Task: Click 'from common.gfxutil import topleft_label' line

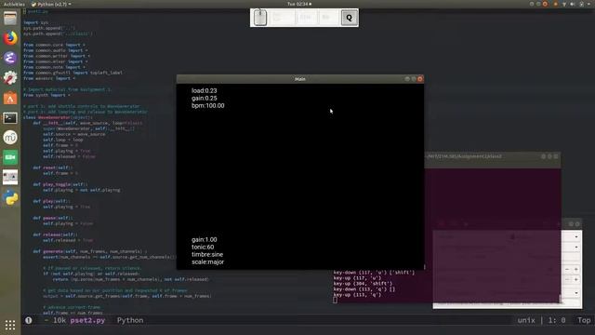Action: pyautogui.click(x=73, y=73)
